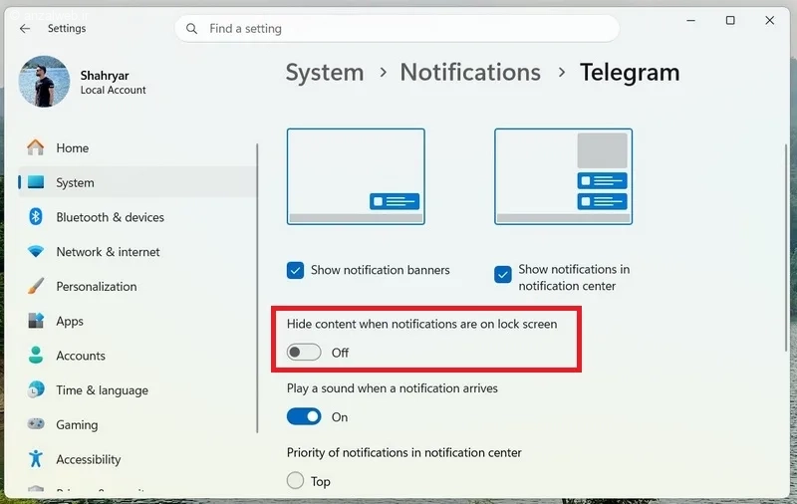Open Bluetooth & devices settings
The height and width of the screenshot is (504, 797).
click(137, 217)
